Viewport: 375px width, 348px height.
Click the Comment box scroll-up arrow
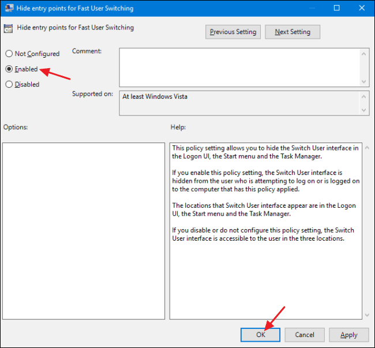pyautogui.click(x=364, y=54)
